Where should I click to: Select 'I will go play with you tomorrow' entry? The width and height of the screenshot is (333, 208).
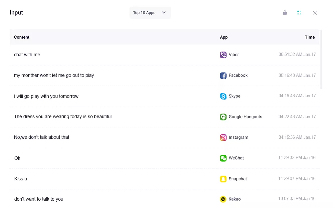pyautogui.click(x=46, y=97)
